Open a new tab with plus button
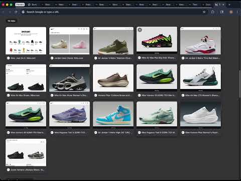 point(229,5)
